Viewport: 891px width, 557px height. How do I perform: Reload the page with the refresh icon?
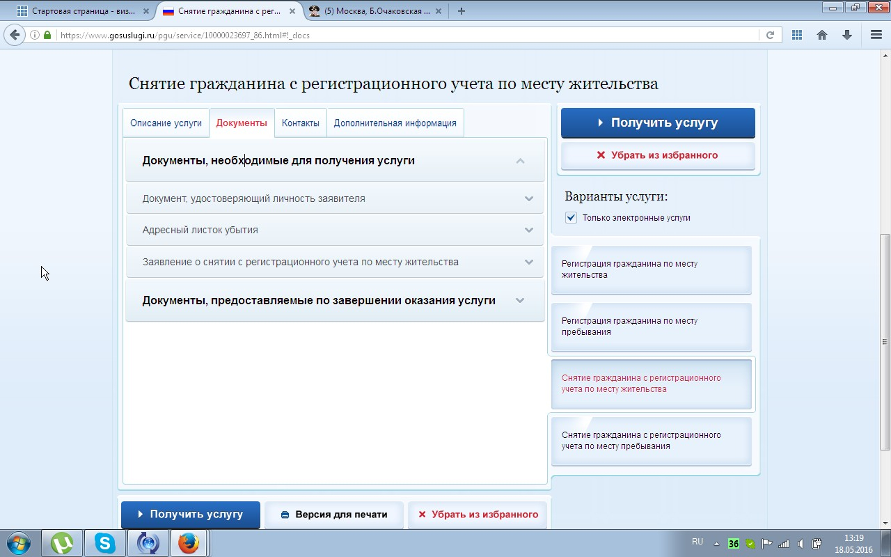click(x=770, y=35)
